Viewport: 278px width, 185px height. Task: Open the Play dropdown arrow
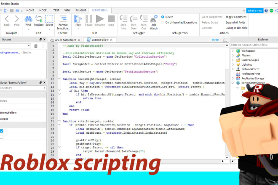tap(78, 29)
